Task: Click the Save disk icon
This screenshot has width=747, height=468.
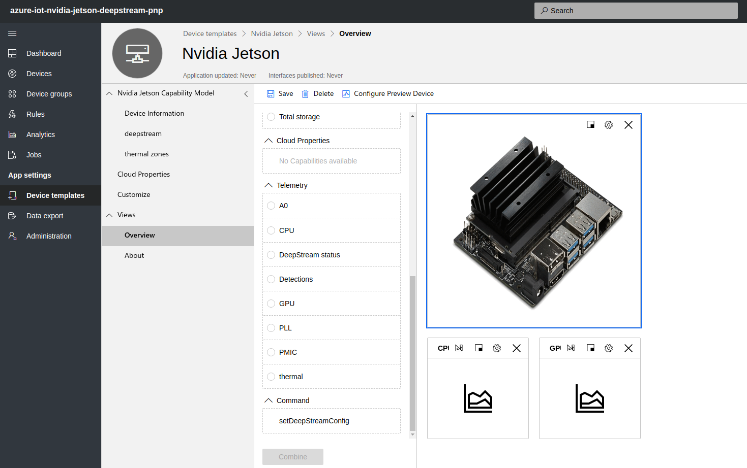Action: click(x=271, y=94)
